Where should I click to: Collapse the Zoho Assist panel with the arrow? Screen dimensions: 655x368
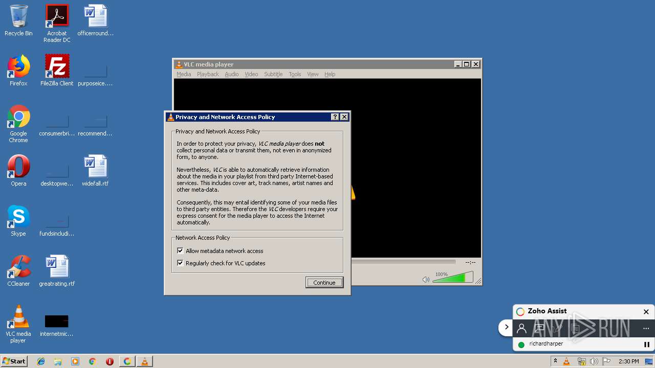click(x=507, y=327)
